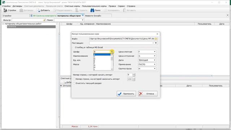Close the материалы общестроит tab with X
The image size is (231, 130).
pyautogui.click(x=83, y=15)
